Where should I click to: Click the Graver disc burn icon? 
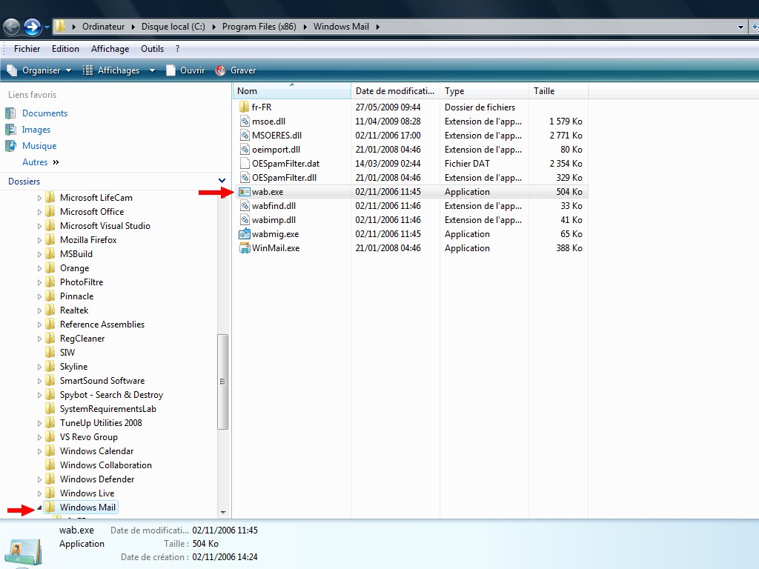coord(221,70)
